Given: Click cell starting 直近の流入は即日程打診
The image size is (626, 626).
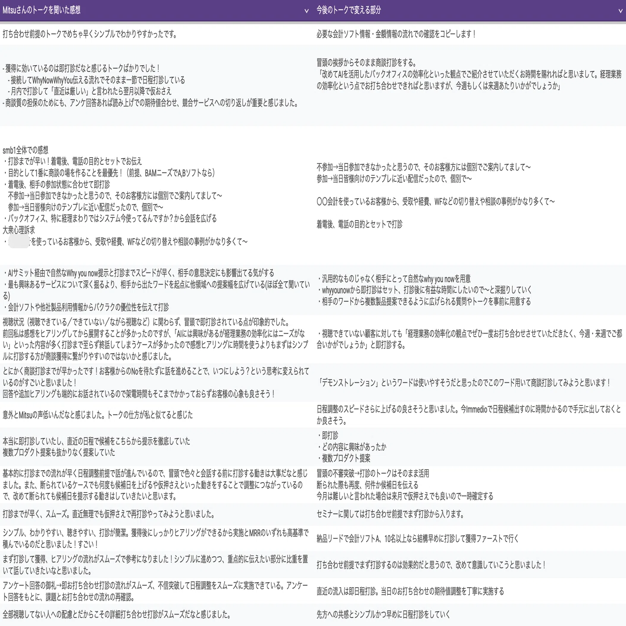Looking at the screenshot, I should pos(470,591).
